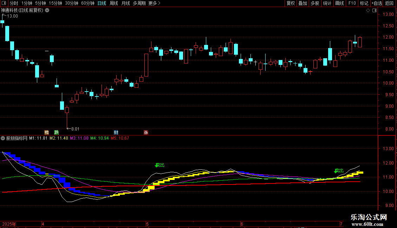Open F10 company info
The height and width of the screenshot is (228, 397).
coord(352,3)
